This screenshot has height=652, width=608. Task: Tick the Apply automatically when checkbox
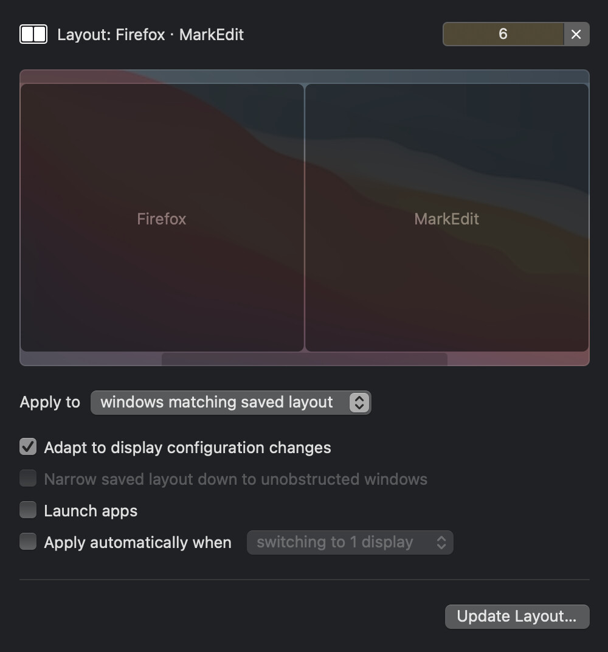[28, 541]
